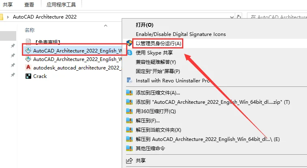The height and width of the screenshot is (168, 307).
Task: Click the Crack file icon
Action: point(28,76)
